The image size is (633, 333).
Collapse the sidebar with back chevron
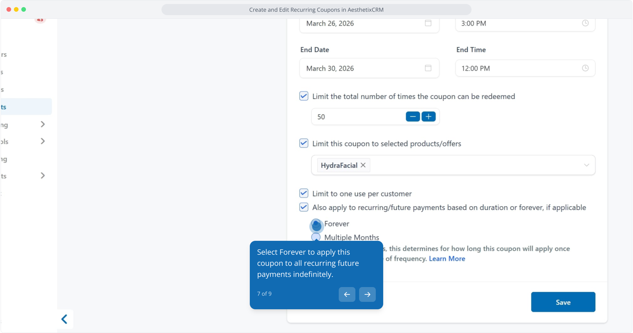coord(65,319)
